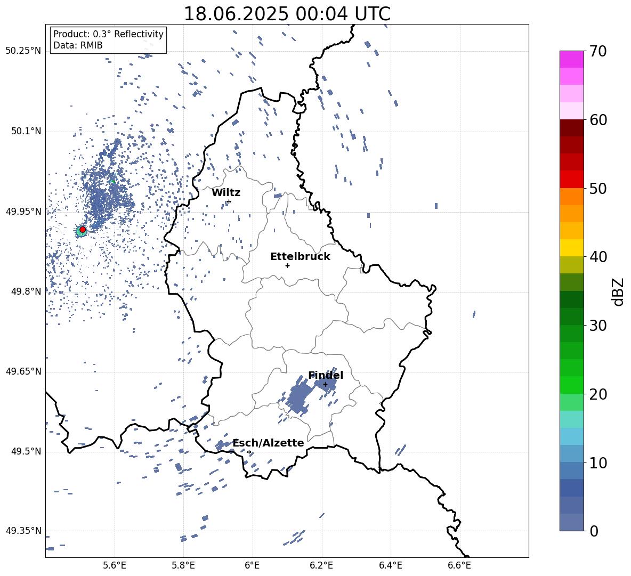Click the magenta top colorbar swatch
This screenshot has width=631, height=576.
571,60
